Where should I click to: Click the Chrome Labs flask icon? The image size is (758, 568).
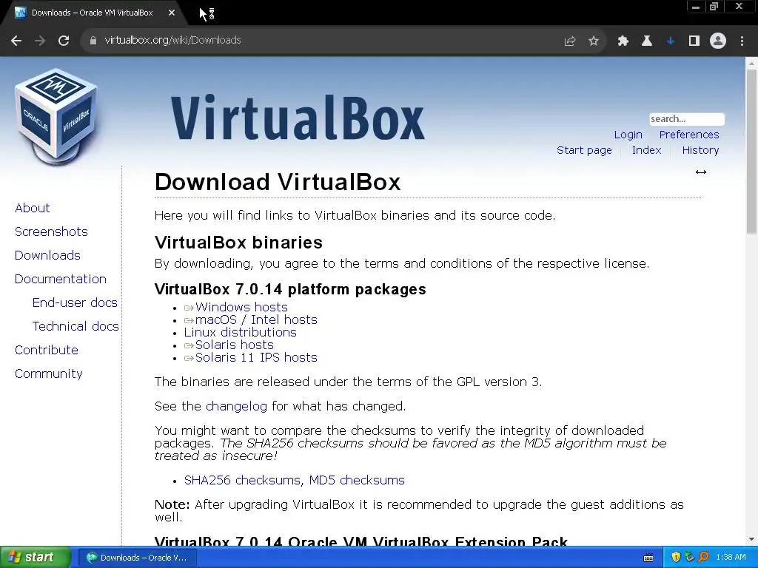(647, 41)
